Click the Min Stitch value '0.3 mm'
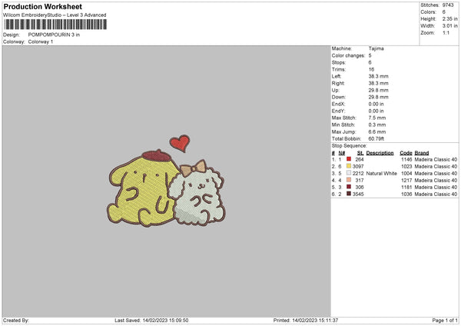This screenshot has width=461, height=326. pos(377,125)
